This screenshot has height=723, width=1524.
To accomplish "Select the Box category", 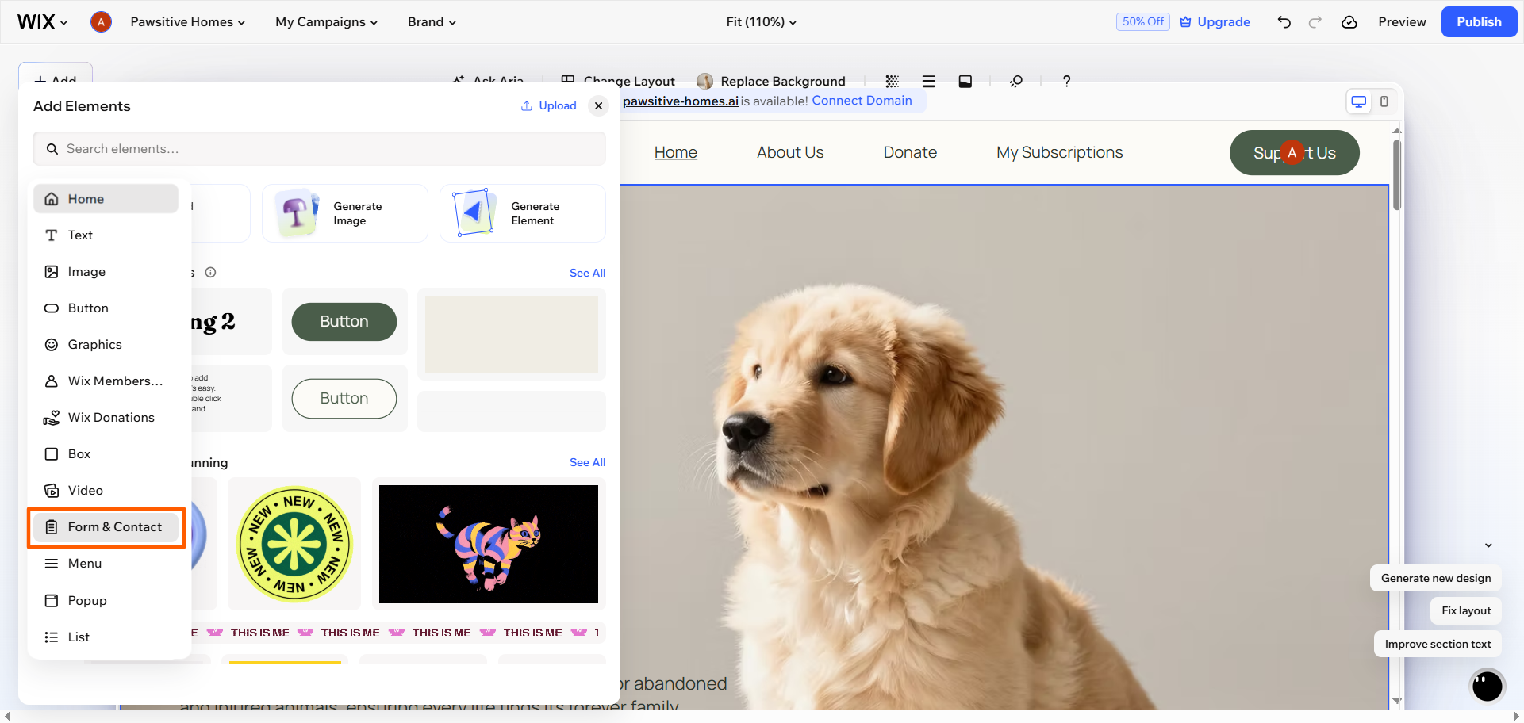I will tap(106, 454).
